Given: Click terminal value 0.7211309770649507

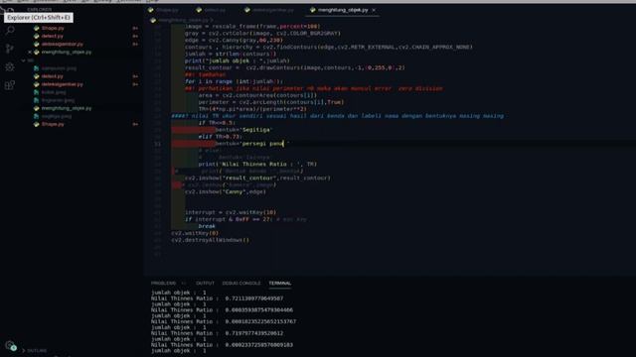Looking at the screenshot, I should (x=254, y=298).
